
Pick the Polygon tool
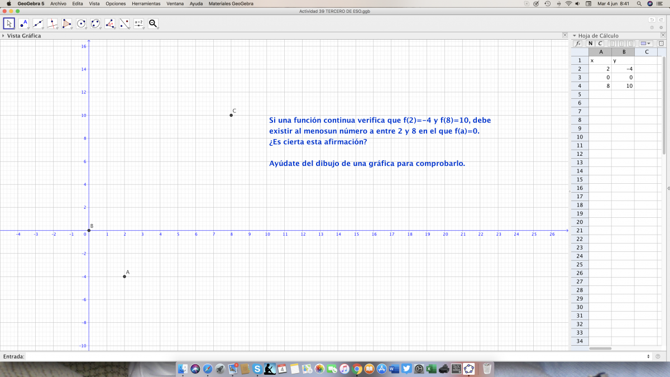click(x=67, y=23)
